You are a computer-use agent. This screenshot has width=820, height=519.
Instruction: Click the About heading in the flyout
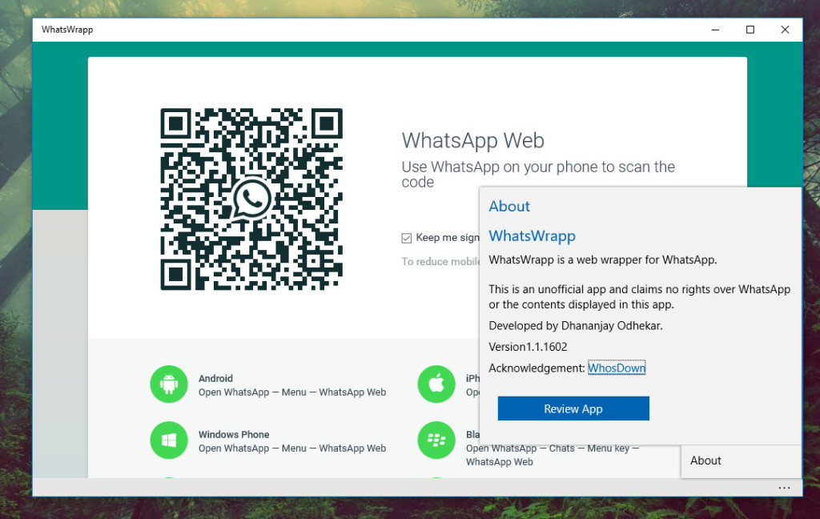(509, 206)
